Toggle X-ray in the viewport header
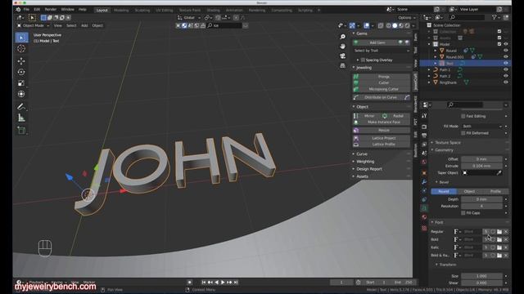Image resolution: width=524 pixels, height=294 pixels. 380,25
